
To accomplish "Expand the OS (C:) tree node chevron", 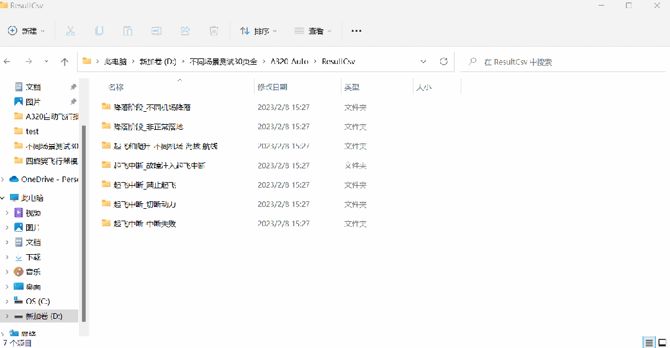I will click(7, 301).
